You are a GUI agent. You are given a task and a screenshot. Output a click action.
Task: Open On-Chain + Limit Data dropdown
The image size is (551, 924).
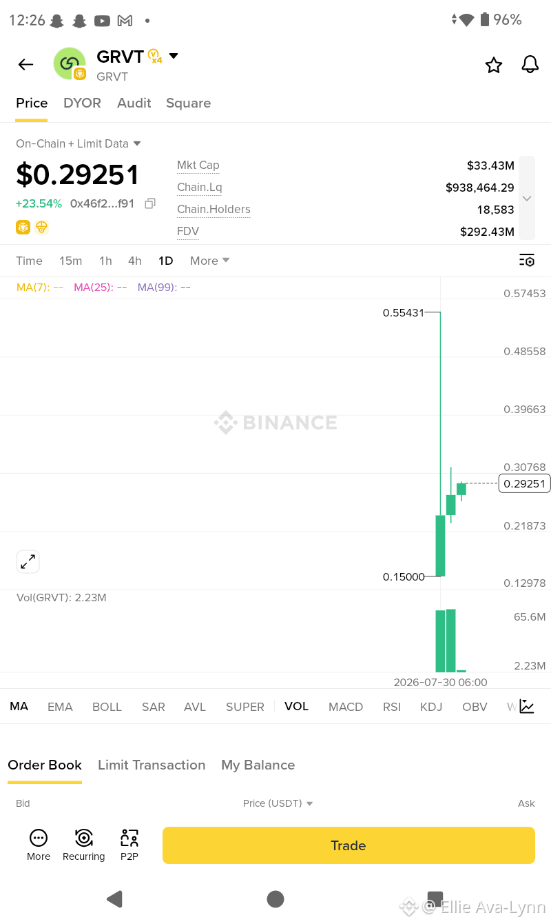pos(79,143)
